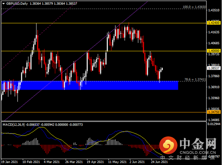This screenshot has height=165, width=222.
Task: Click the CNGOLD red swirl logo
Action: click(x=168, y=145)
